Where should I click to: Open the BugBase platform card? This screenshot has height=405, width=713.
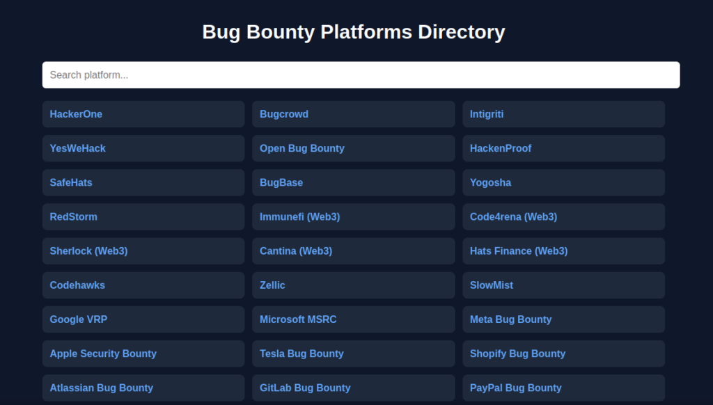tap(281, 182)
